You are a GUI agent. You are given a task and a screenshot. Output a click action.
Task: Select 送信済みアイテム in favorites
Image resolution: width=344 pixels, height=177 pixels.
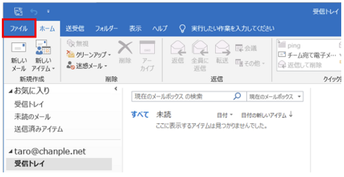click(x=39, y=129)
